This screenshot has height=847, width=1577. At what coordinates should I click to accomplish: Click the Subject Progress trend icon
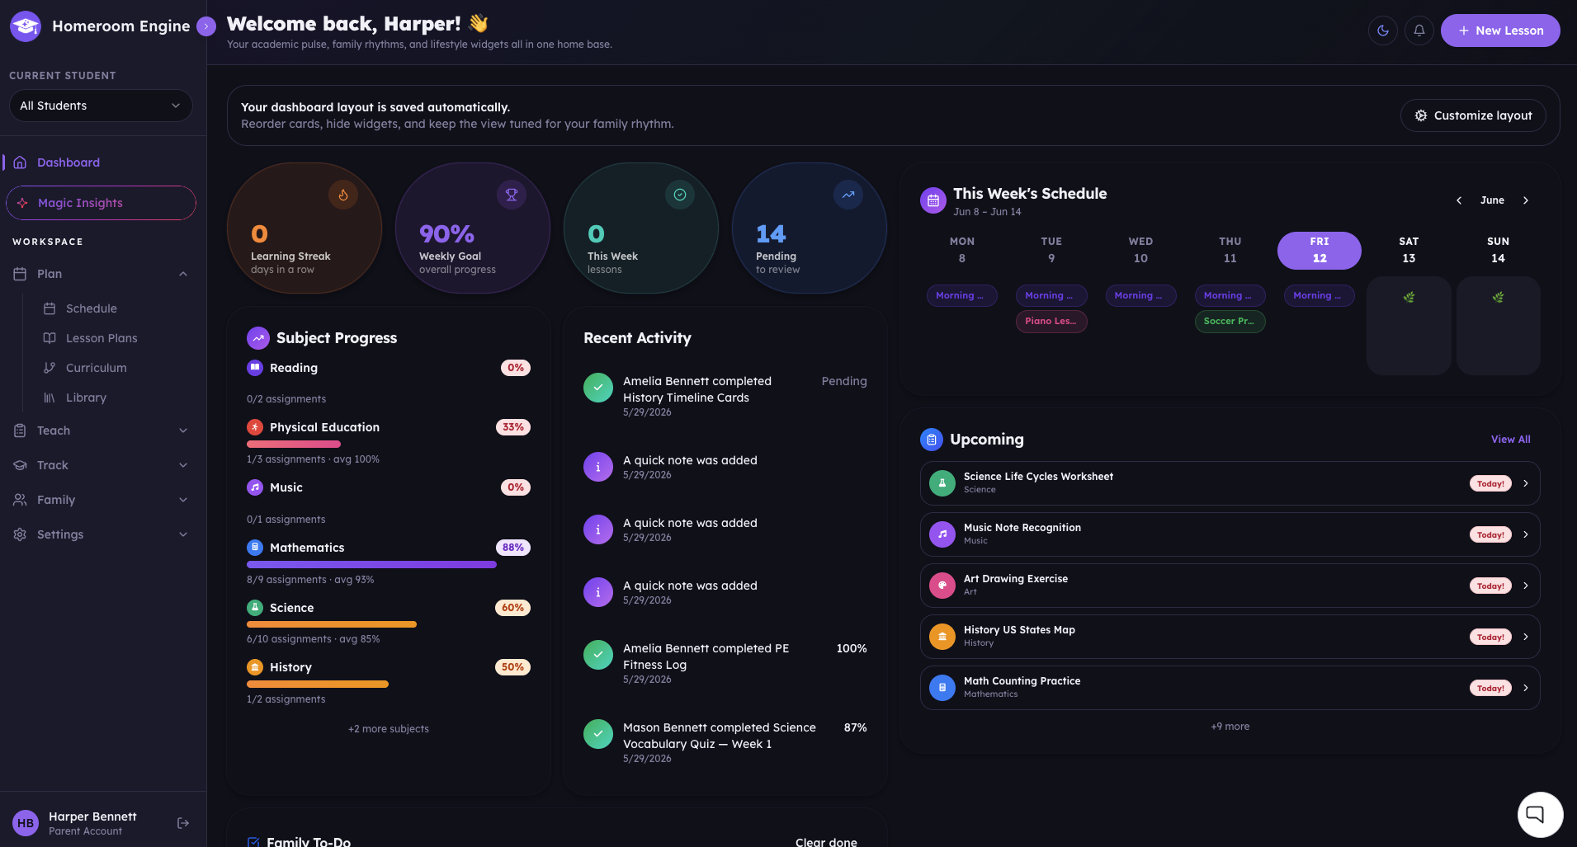[x=258, y=338]
